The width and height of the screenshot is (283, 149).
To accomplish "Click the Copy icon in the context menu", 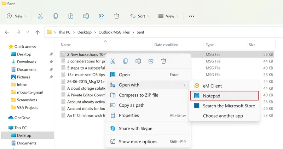I will click(x=126, y=61).
